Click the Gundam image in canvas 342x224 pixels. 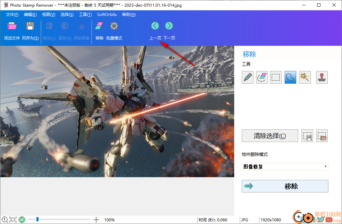117,112
